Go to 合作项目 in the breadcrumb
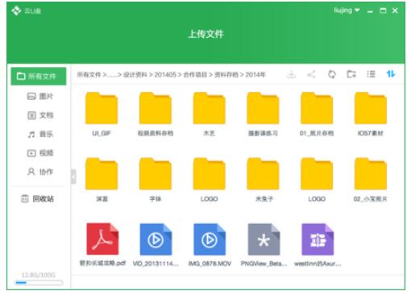The image size is (411, 291). click(x=195, y=74)
